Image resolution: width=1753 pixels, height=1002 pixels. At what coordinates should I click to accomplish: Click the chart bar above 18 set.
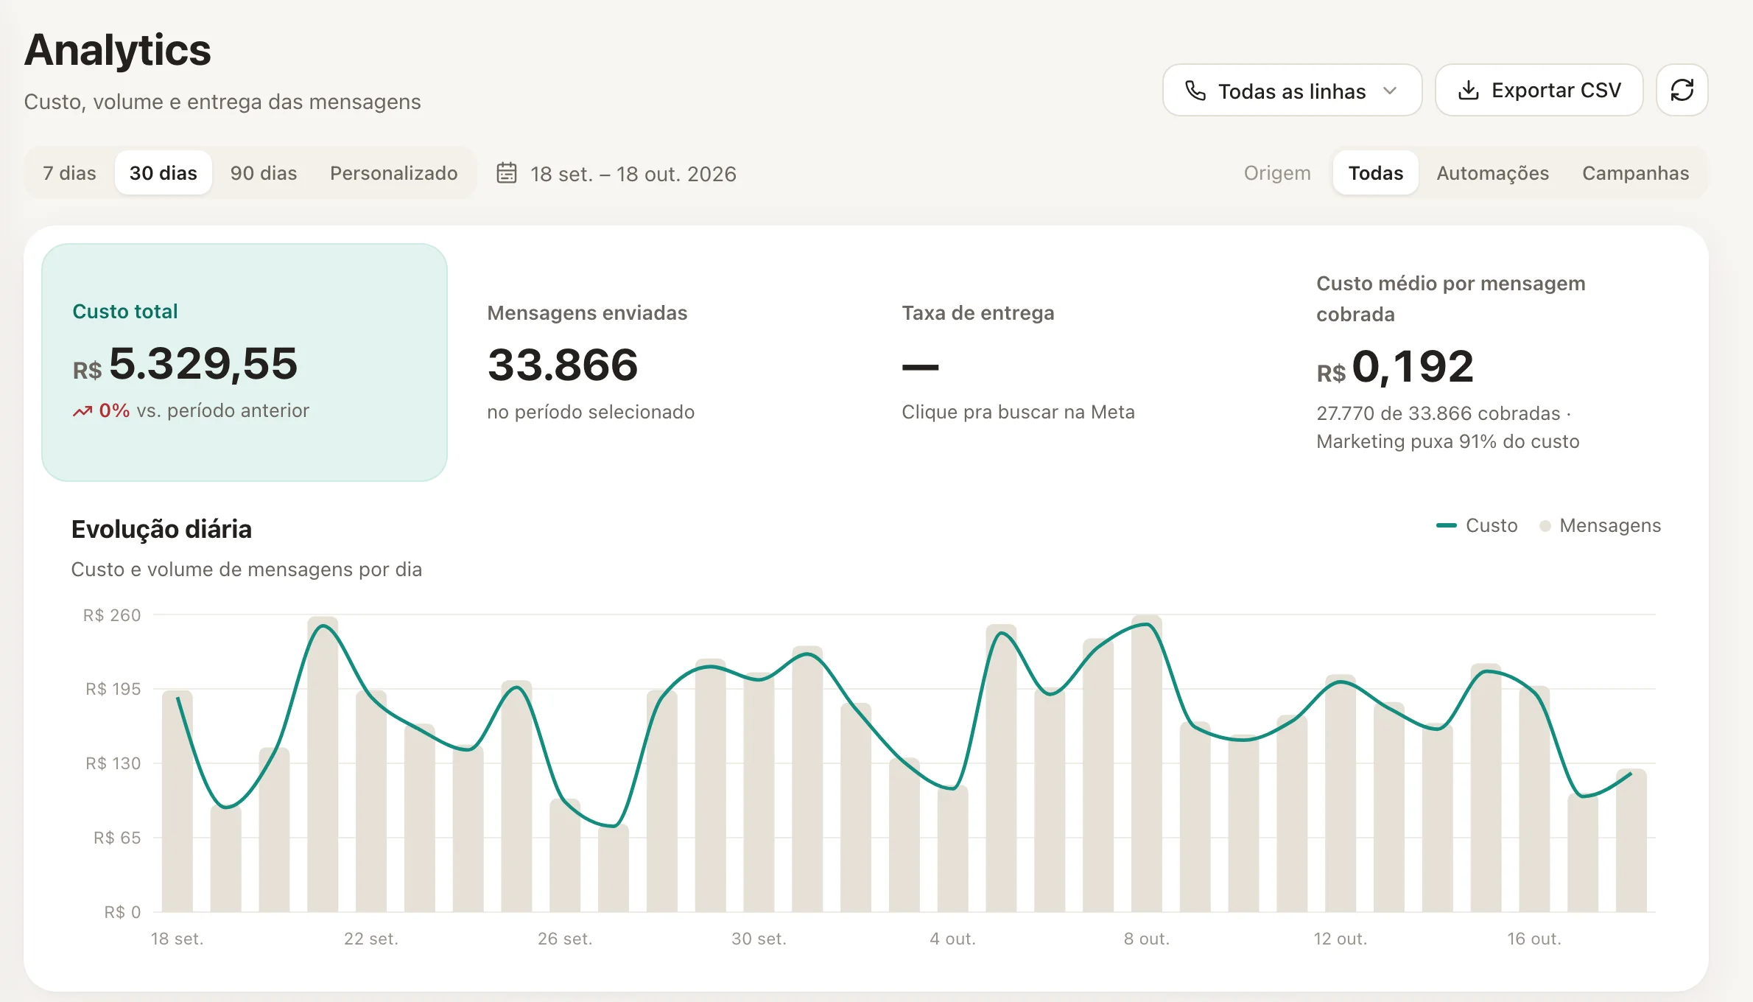pos(177,801)
